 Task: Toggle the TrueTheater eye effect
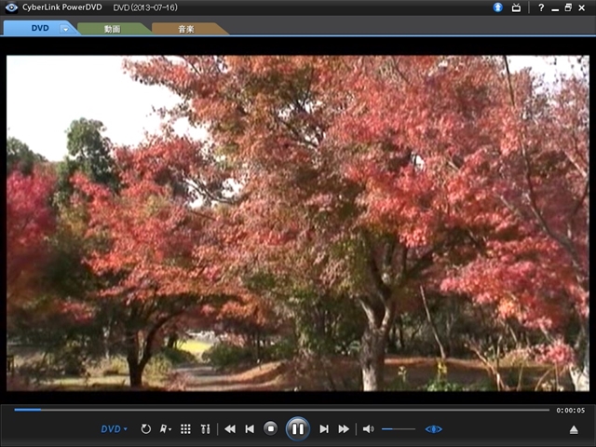(x=433, y=428)
